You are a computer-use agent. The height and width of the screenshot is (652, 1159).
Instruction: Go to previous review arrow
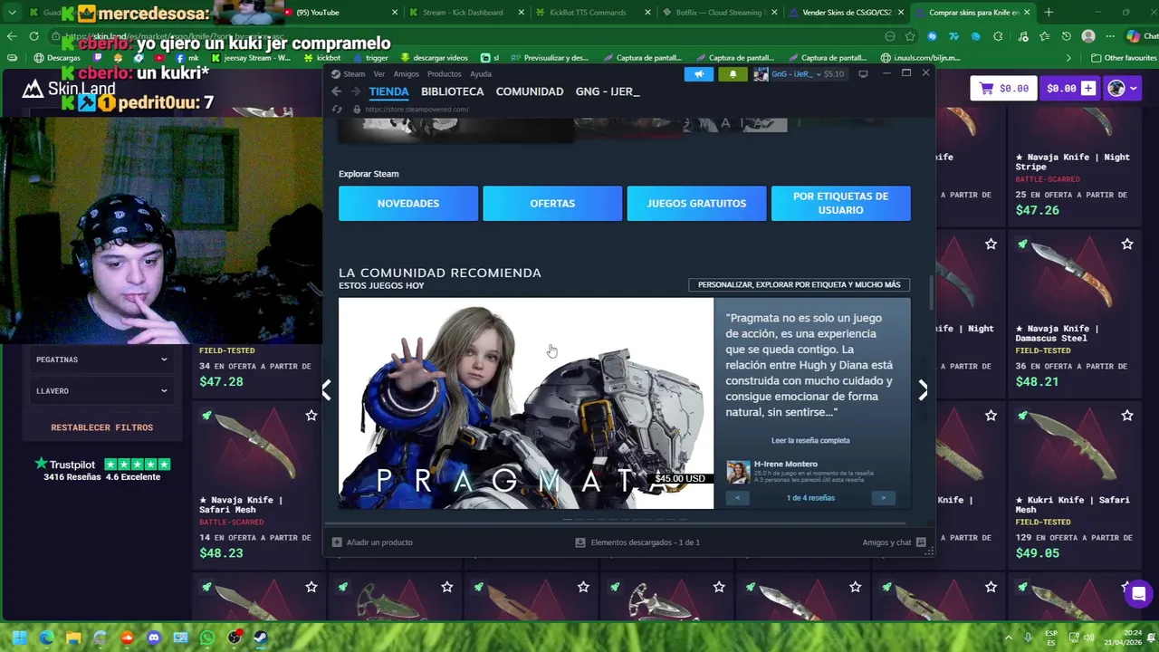point(738,498)
